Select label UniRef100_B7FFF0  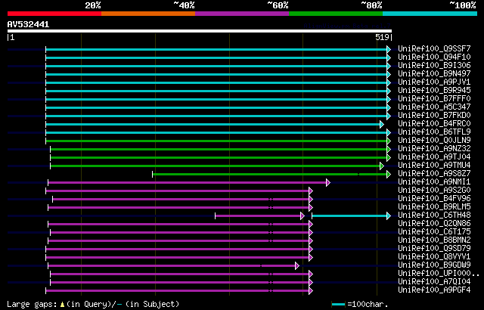[434, 99]
